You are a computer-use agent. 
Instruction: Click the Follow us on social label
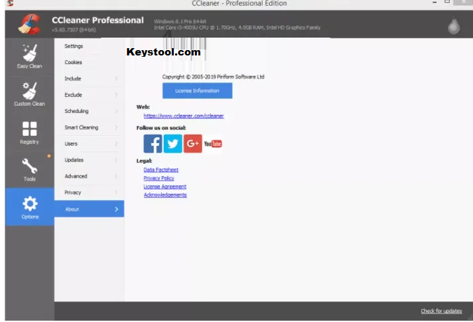161,128
